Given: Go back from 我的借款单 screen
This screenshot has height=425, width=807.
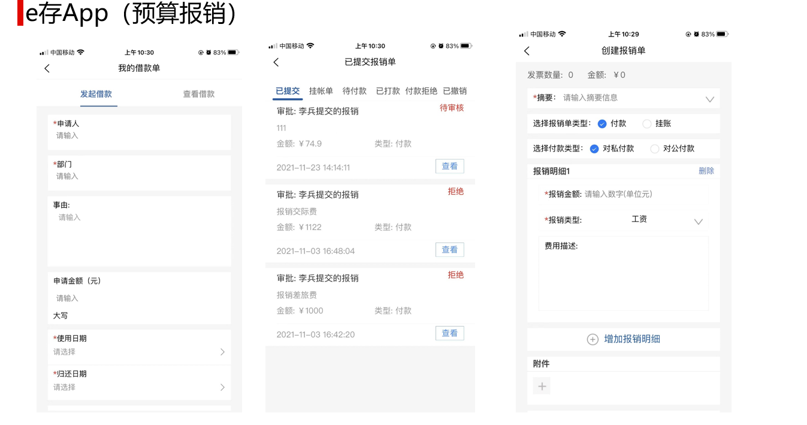Looking at the screenshot, I should point(47,68).
